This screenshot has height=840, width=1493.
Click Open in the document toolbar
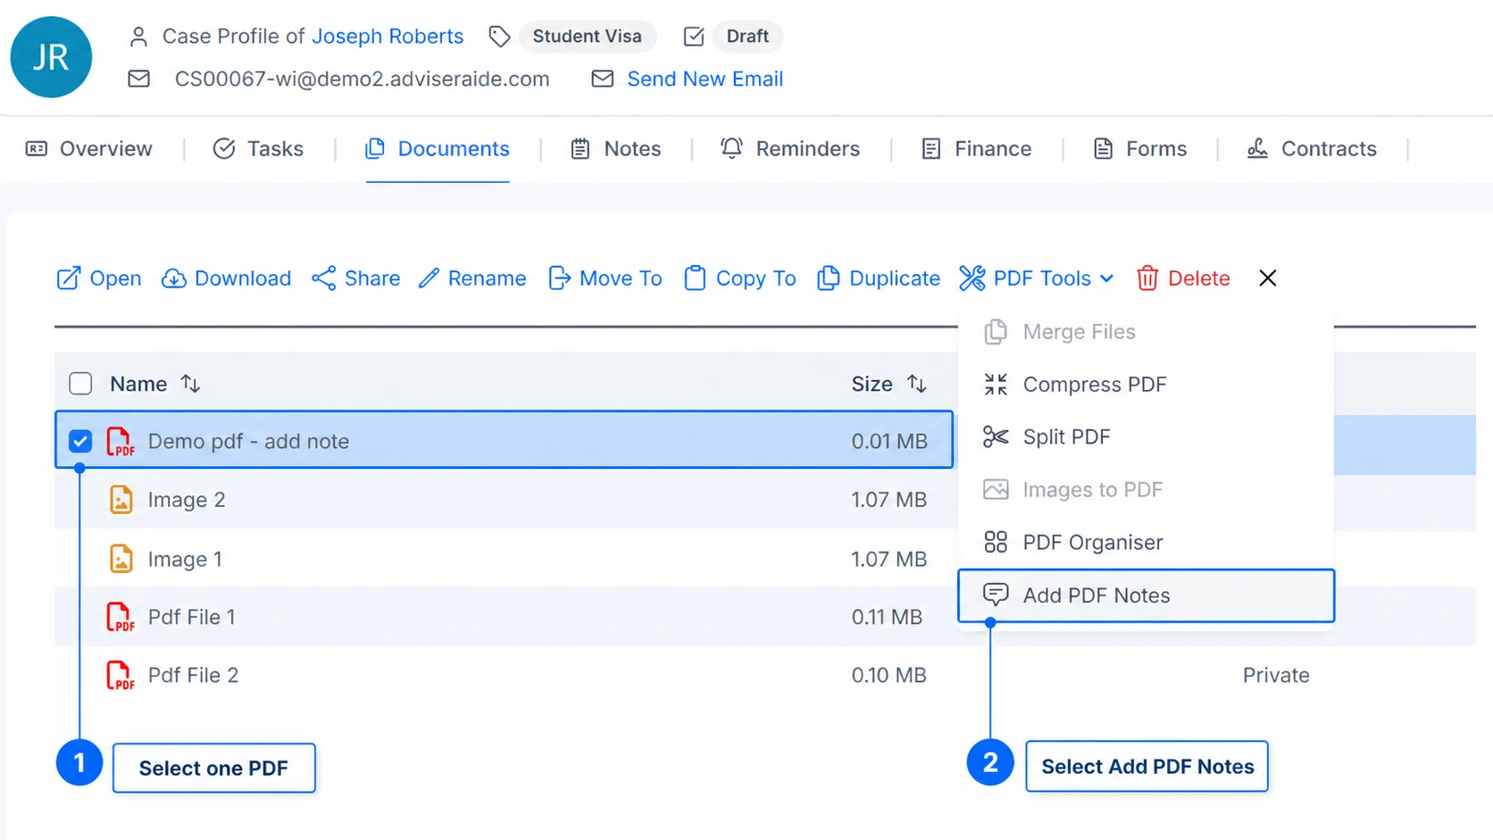pos(99,279)
